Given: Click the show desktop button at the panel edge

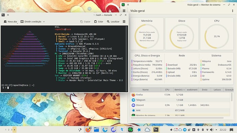Looking at the screenshot, I should click(x=232, y=130).
